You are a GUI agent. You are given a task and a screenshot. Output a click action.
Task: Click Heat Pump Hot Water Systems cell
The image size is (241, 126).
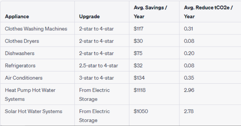[30, 95]
